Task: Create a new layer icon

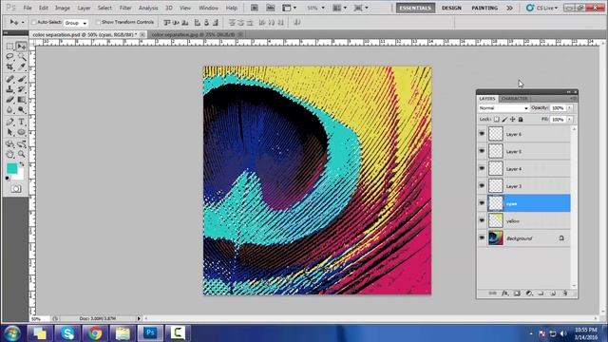Action: 553,294
